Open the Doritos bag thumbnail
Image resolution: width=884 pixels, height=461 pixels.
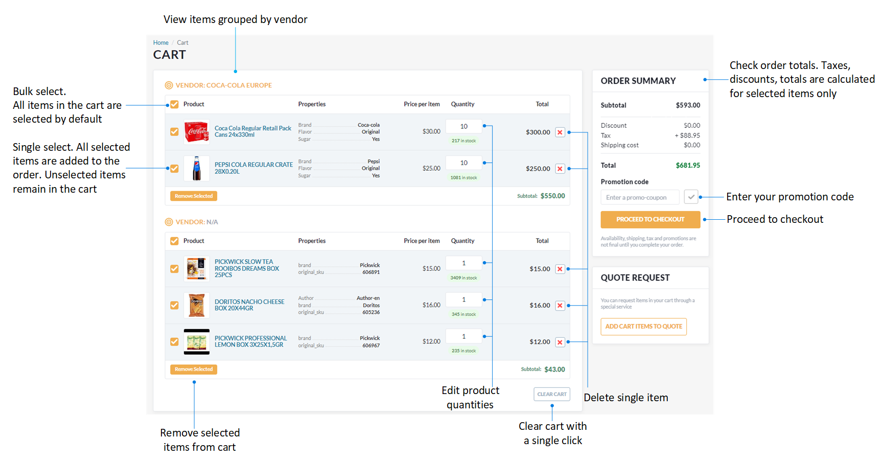197,305
